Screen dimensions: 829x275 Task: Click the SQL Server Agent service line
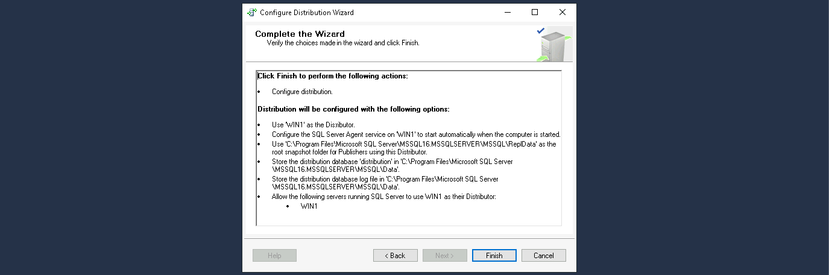(416, 134)
